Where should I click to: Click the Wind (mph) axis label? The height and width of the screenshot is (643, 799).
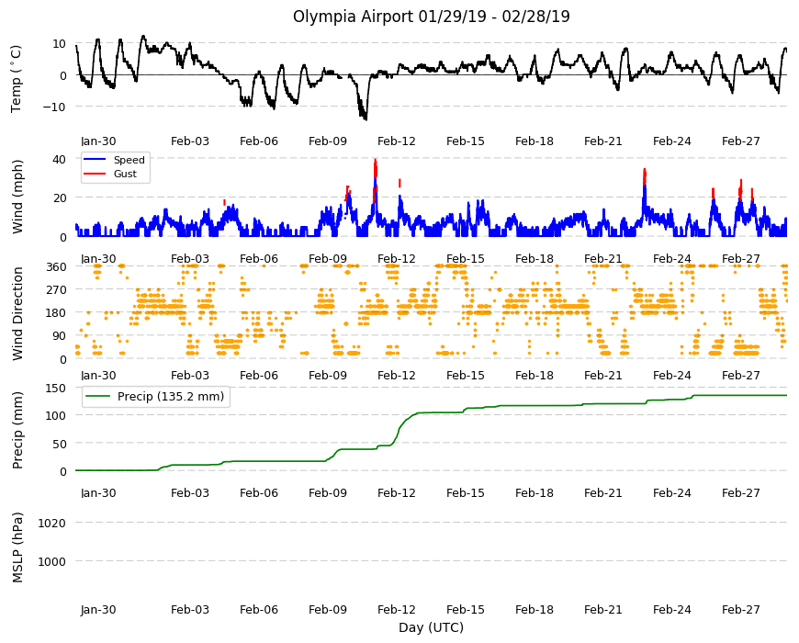[17, 197]
